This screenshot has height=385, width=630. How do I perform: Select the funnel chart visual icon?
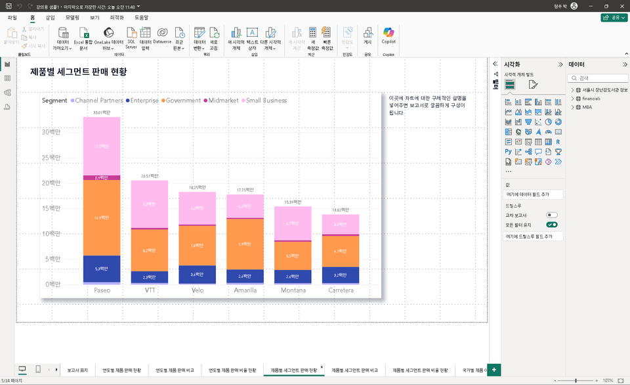[528, 122]
